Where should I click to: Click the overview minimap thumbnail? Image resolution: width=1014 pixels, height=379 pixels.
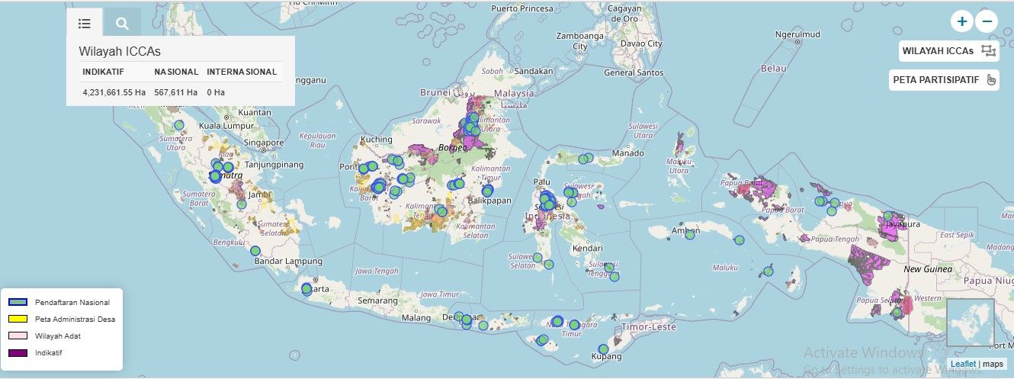coord(971,323)
